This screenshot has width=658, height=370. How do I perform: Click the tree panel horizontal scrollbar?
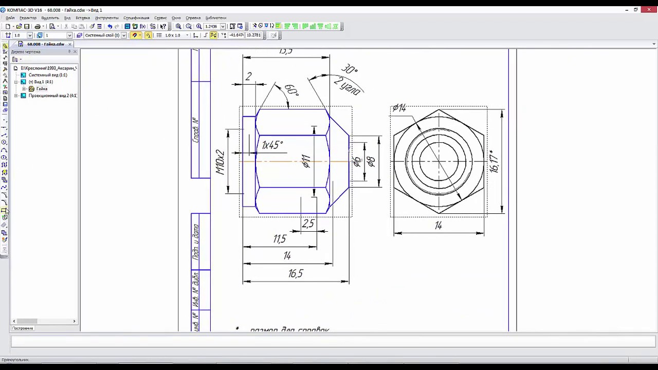point(44,321)
